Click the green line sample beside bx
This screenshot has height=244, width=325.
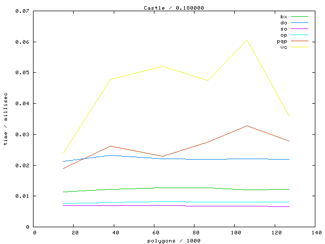[x=300, y=17]
